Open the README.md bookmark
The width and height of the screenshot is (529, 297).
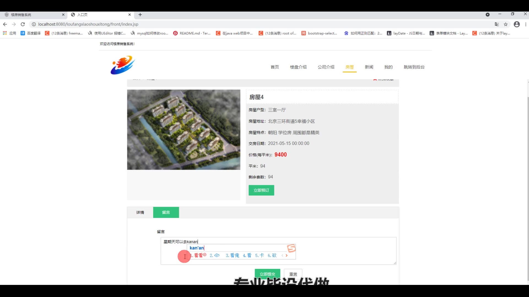tap(192, 33)
